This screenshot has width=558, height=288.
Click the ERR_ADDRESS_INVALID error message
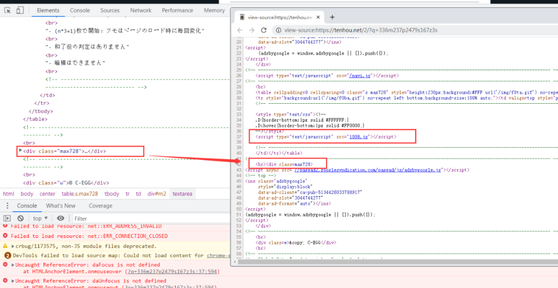point(86,226)
